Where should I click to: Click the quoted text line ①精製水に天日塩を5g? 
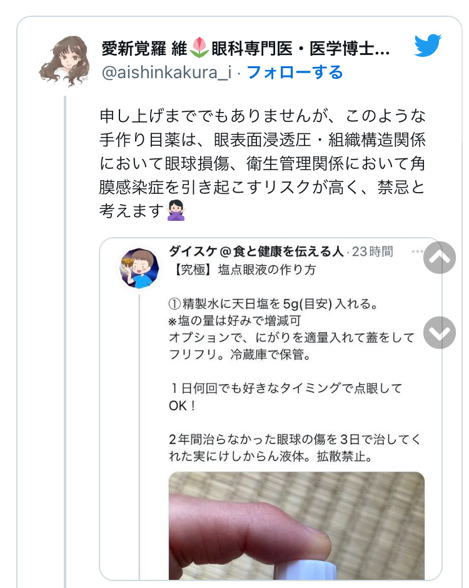(x=274, y=304)
